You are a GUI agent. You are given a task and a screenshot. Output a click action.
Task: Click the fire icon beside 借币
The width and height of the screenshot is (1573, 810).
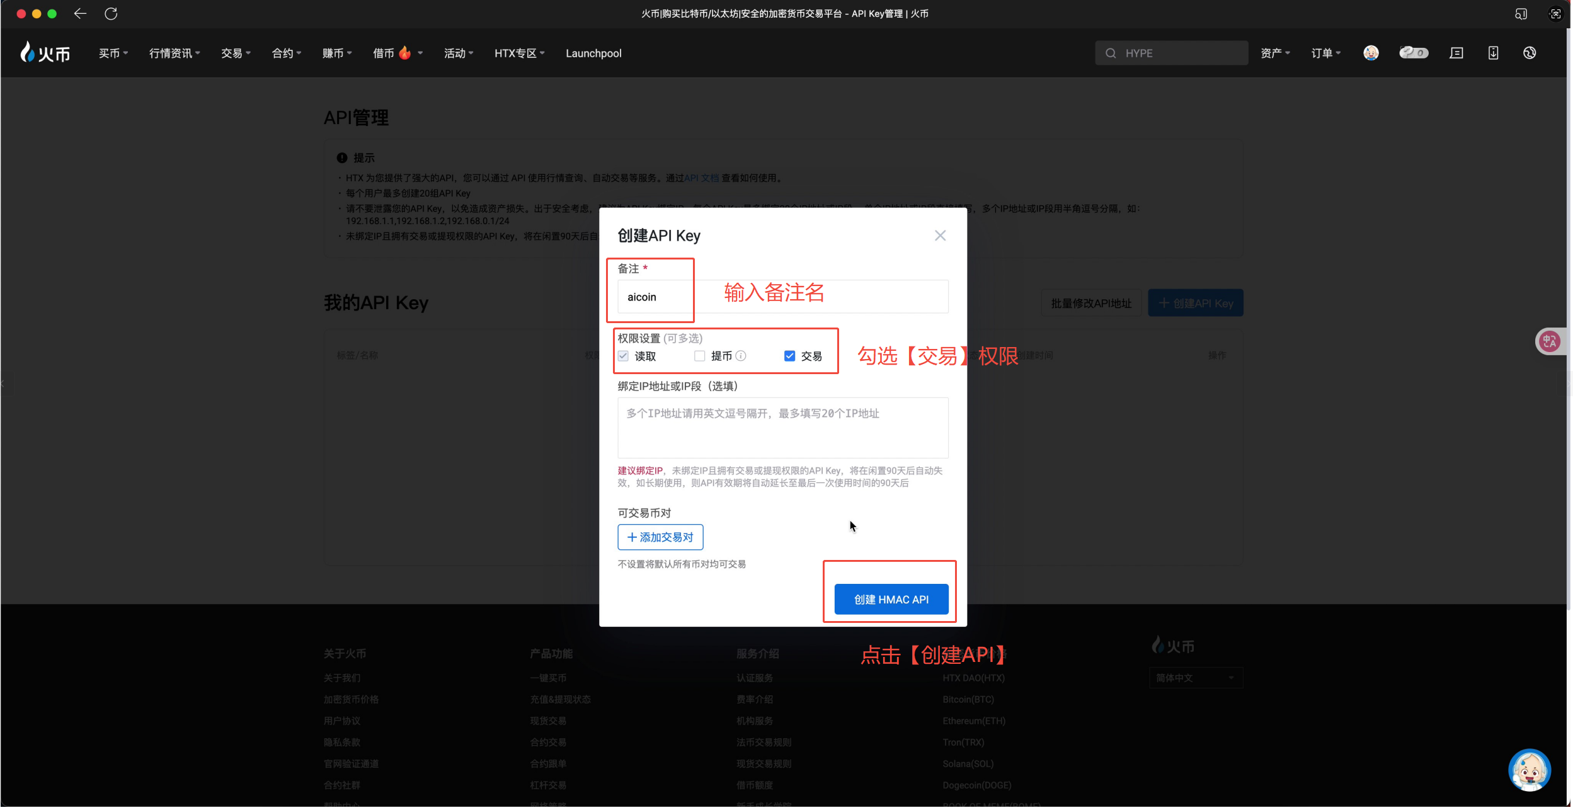404,52
